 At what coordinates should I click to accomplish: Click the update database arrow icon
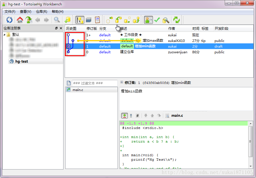(67, 20)
